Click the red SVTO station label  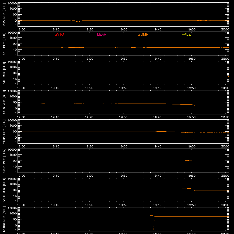pos(59,34)
